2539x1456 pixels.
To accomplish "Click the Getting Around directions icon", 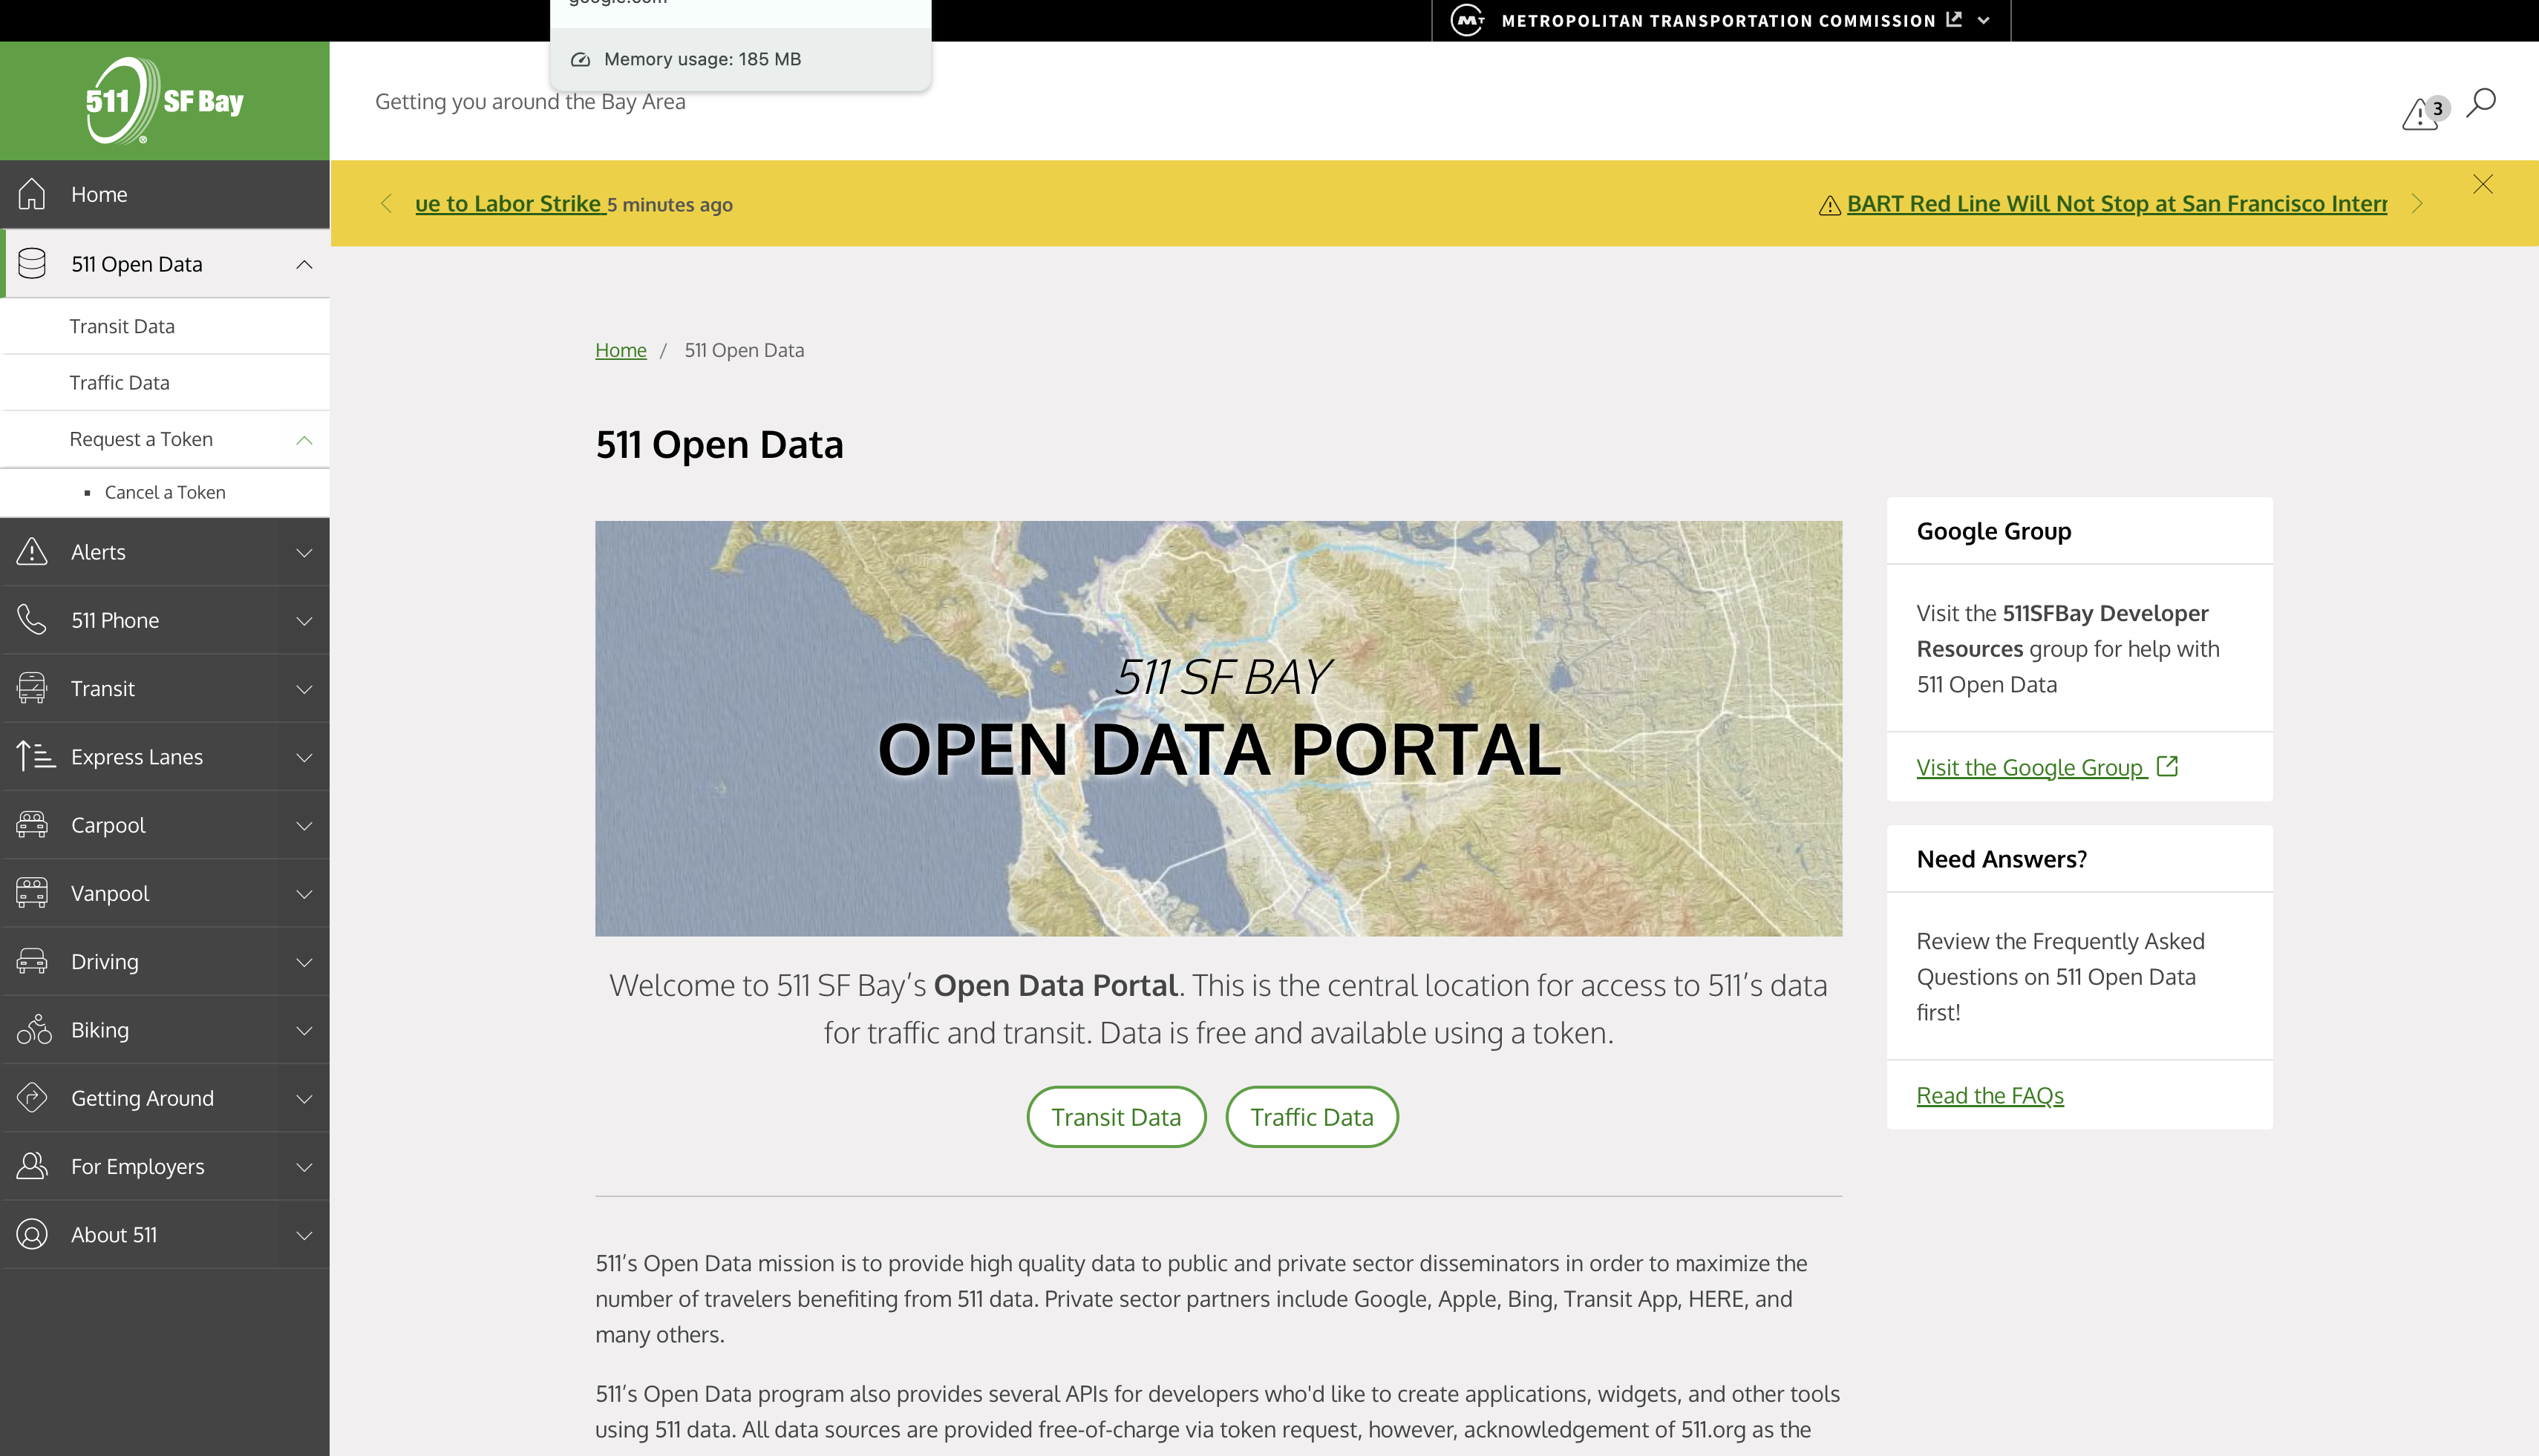I will point(32,1098).
